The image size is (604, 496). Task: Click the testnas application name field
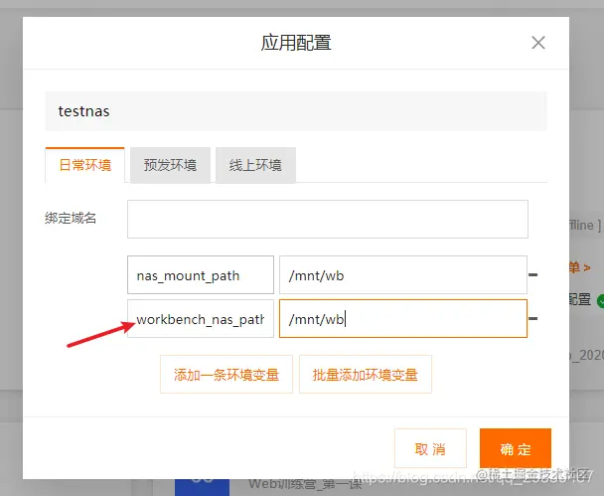click(296, 111)
